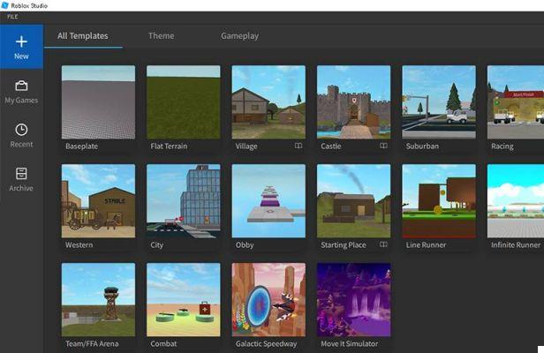
Task: Click the Castle label text
Action: tap(331, 146)
